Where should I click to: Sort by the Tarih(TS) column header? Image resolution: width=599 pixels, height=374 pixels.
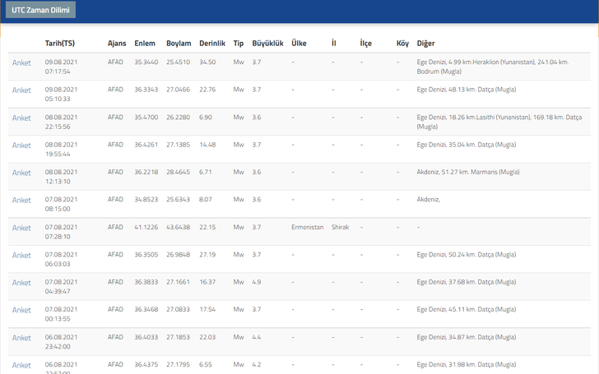[x=60, y=43]
